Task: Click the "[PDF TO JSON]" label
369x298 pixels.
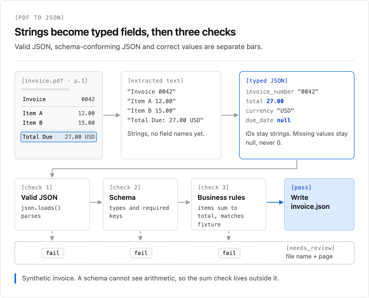Action: [x=39, y=18]
